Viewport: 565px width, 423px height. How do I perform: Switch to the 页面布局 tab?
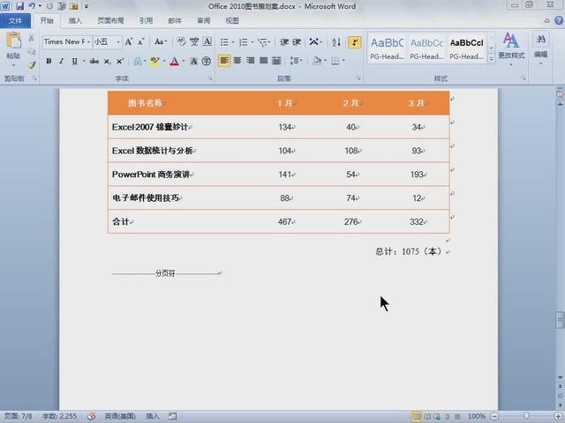click(x=110, y=20)
